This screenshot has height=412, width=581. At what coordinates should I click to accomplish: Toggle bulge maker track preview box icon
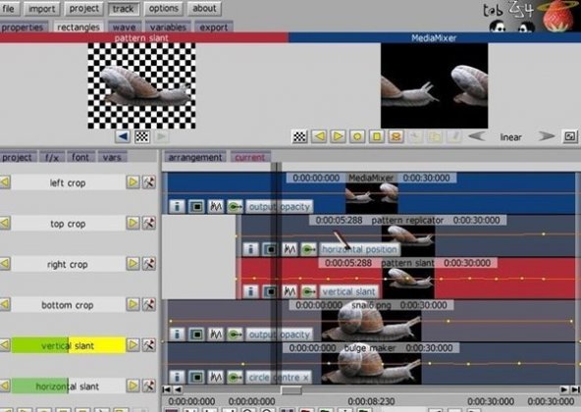pyautogui.click(x=196, y=377)
